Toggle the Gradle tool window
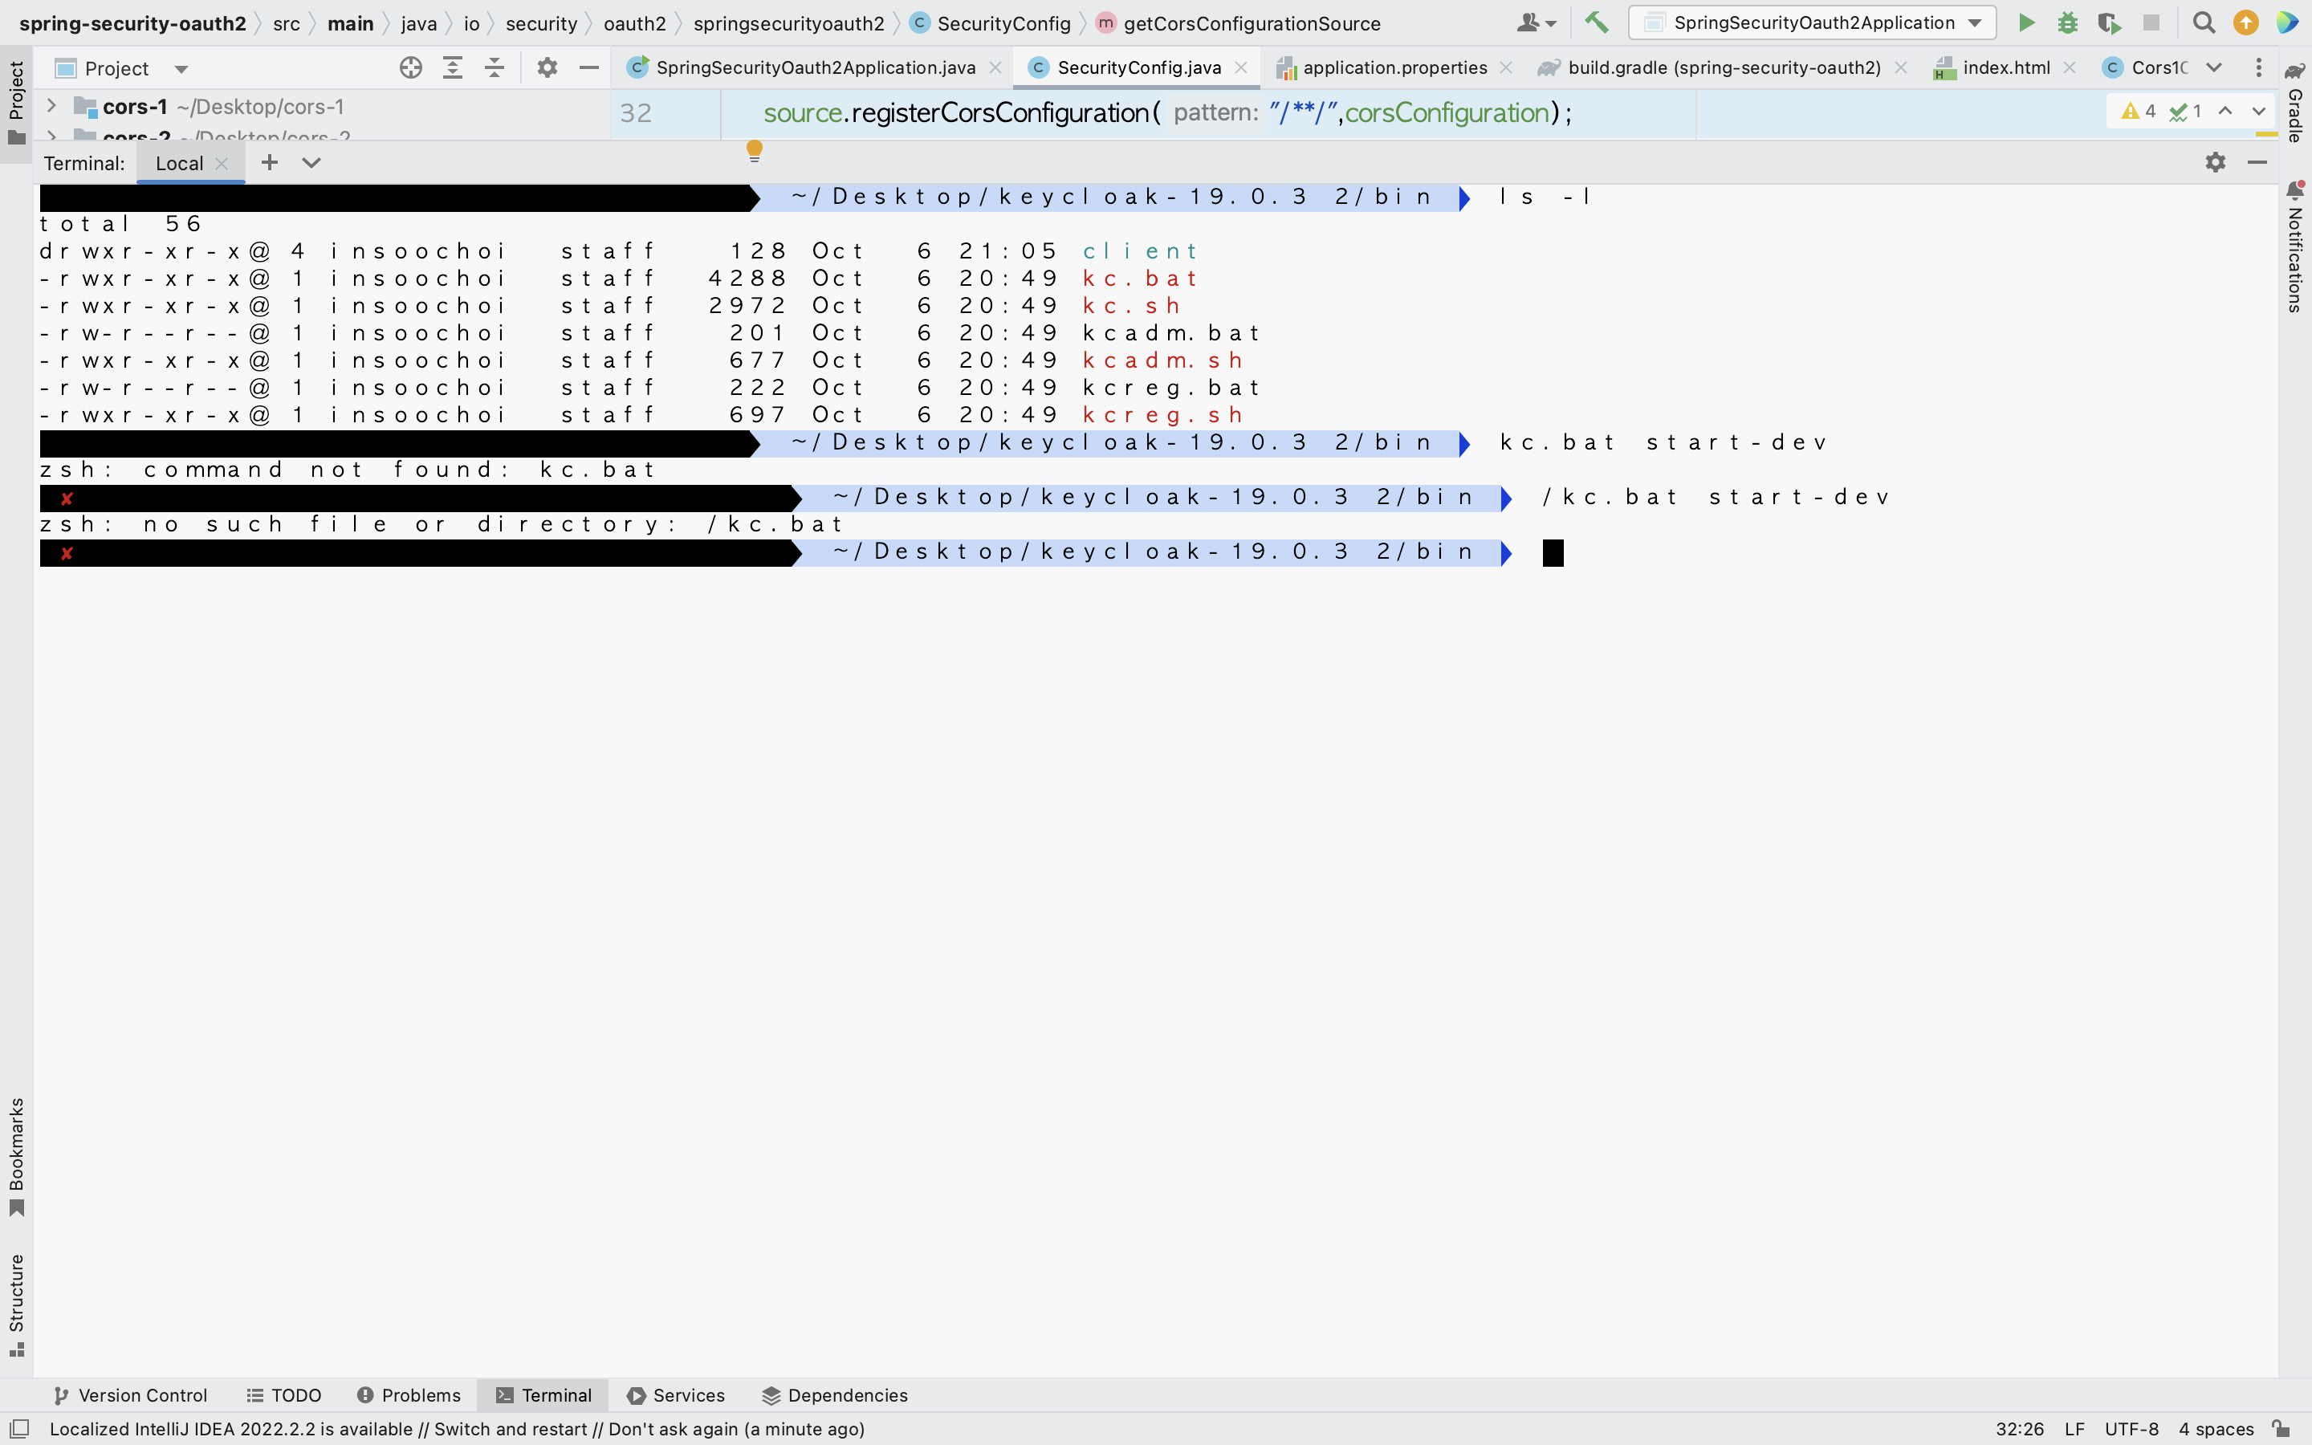The height and width of the screenshot is (1445, 2312). tap(2295, 102)
